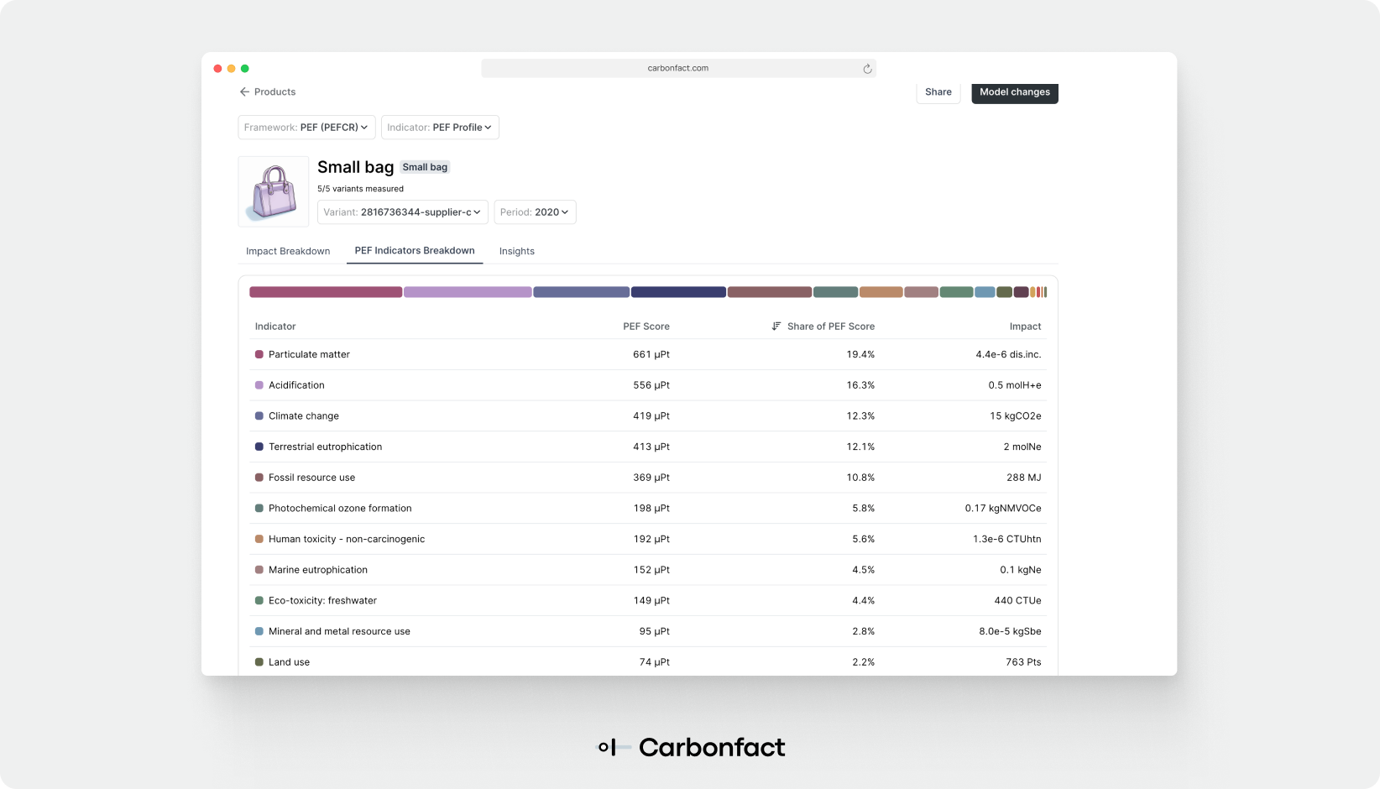The image size is (1380, 789).
Task: Click the Share button
Action: [x=938, y=91]
